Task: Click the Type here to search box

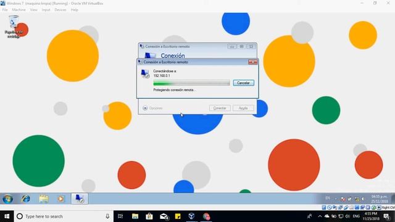Action: (x=64, y=216)
